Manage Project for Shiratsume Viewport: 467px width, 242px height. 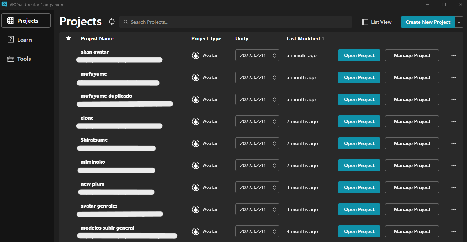pos(412,143)
